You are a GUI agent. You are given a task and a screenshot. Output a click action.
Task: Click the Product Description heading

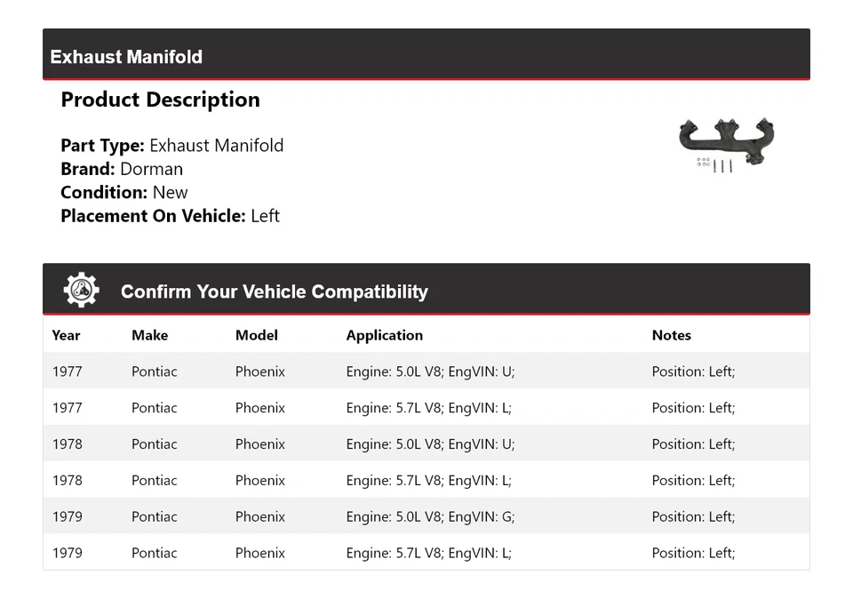point(160,100)
